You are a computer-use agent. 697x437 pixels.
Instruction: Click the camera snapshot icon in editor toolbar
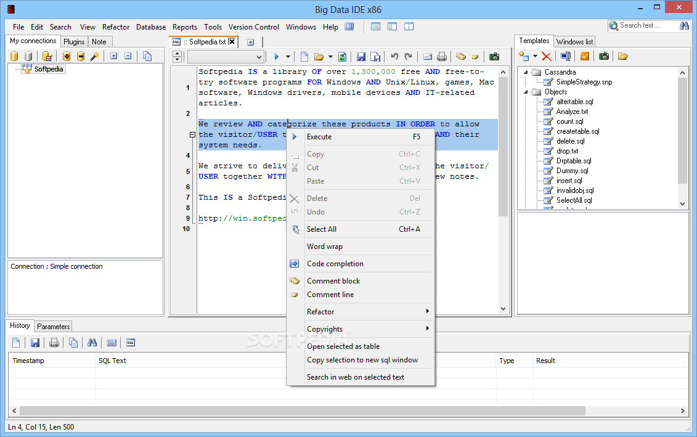tap(494, 57)
